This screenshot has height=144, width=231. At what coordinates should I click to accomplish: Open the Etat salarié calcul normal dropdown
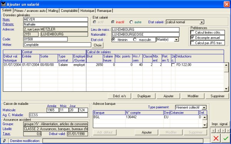coord(201,22)
